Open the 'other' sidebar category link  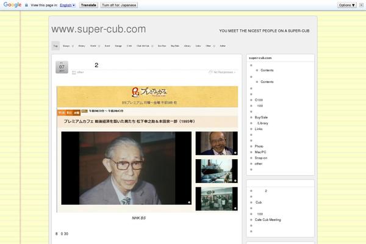point(259,163)
